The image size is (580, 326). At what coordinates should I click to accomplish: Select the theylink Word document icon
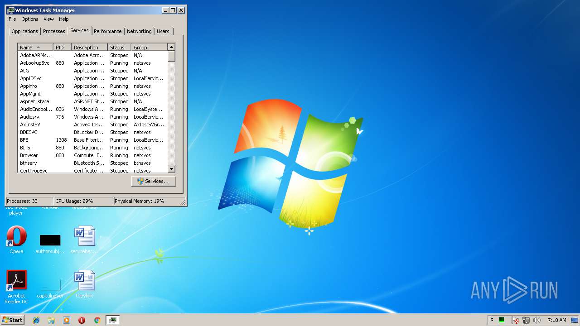(84, 284)
